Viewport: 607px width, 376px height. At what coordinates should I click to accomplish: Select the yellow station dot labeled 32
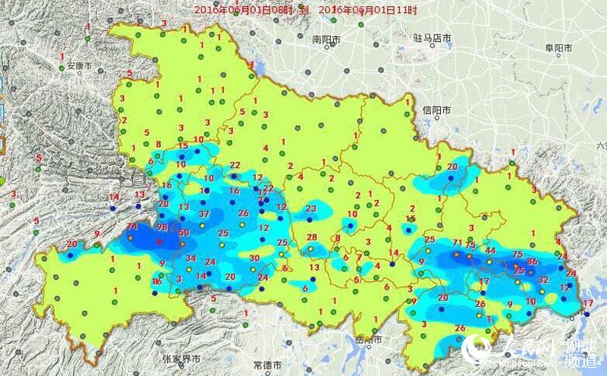pyautogui.click(x=543, y=289)
